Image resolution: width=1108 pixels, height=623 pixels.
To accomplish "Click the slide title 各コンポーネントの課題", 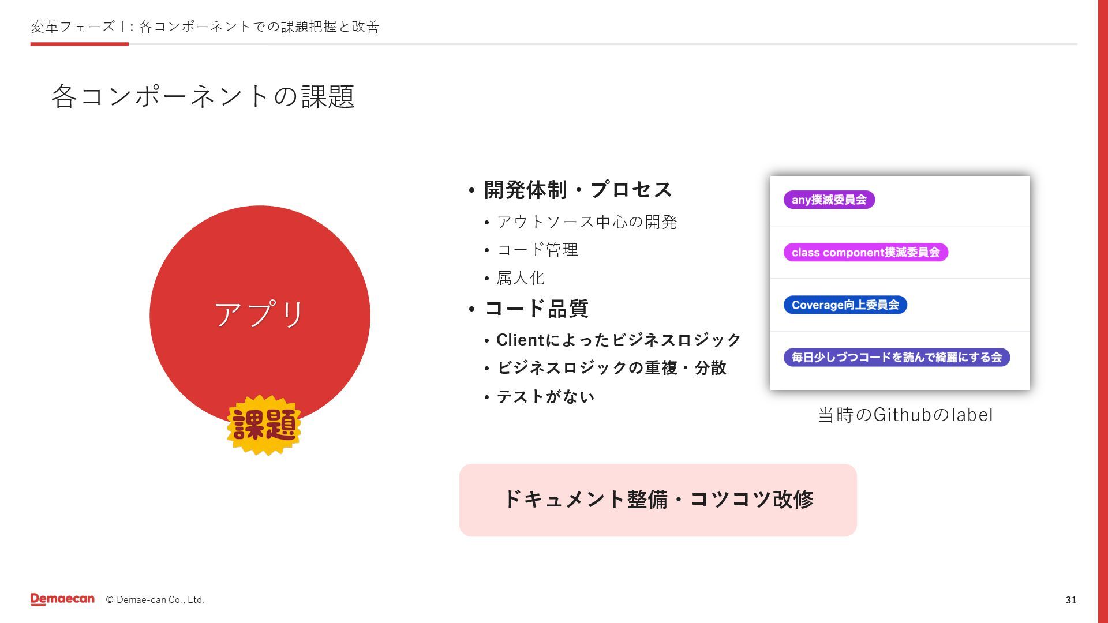I will click(203, 96).
